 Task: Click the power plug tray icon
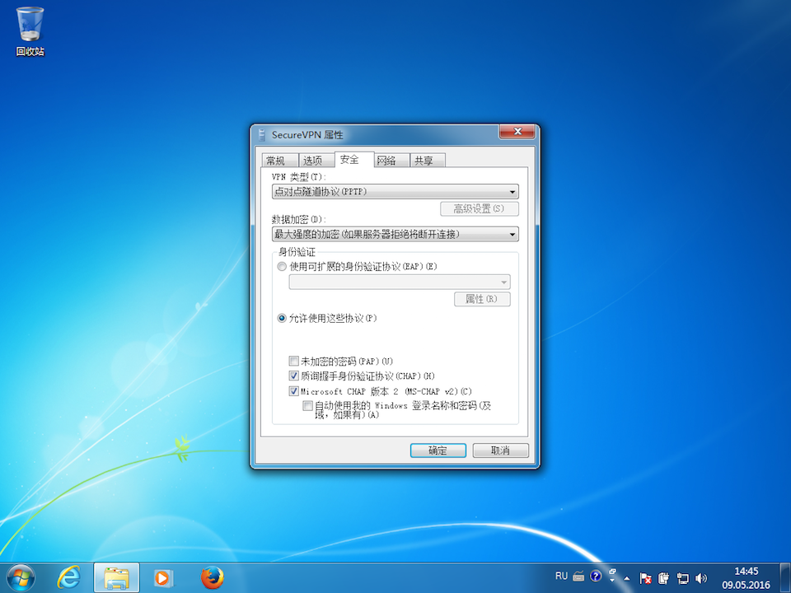point(664,578)
